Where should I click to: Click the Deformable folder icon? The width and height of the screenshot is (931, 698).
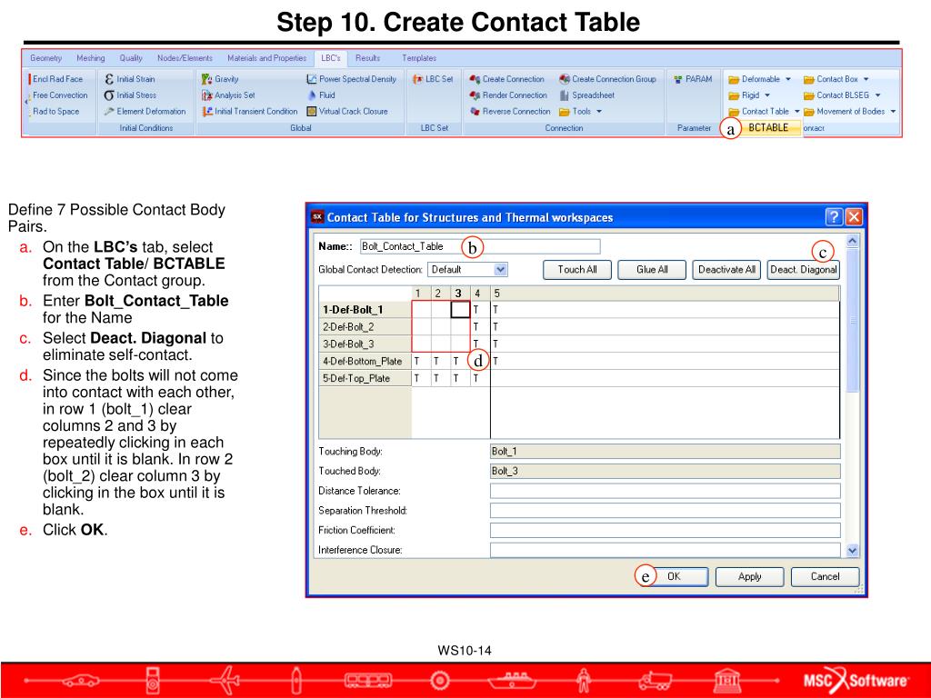pos(734,80)
